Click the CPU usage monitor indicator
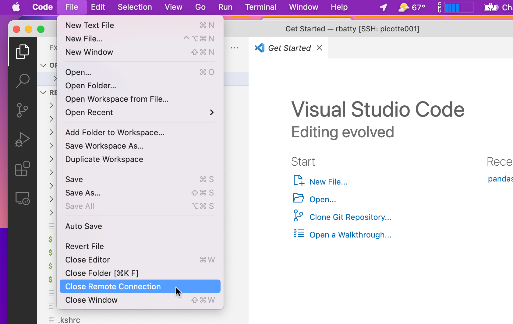 coord(456,7)
